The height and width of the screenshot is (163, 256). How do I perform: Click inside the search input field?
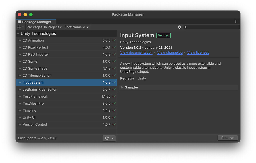point(212,27)
